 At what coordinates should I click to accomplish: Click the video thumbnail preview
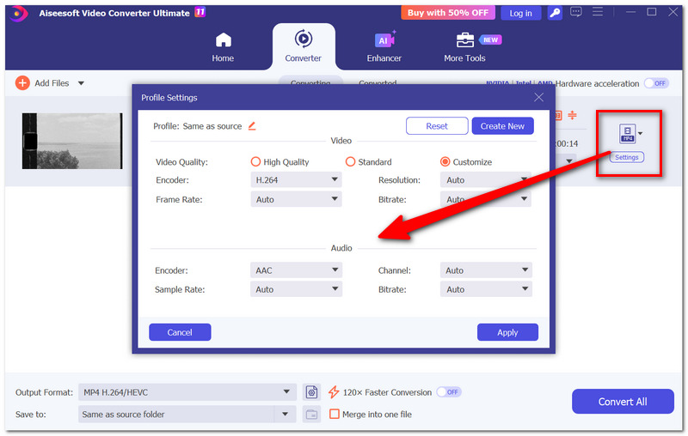[x=72, y=141]
